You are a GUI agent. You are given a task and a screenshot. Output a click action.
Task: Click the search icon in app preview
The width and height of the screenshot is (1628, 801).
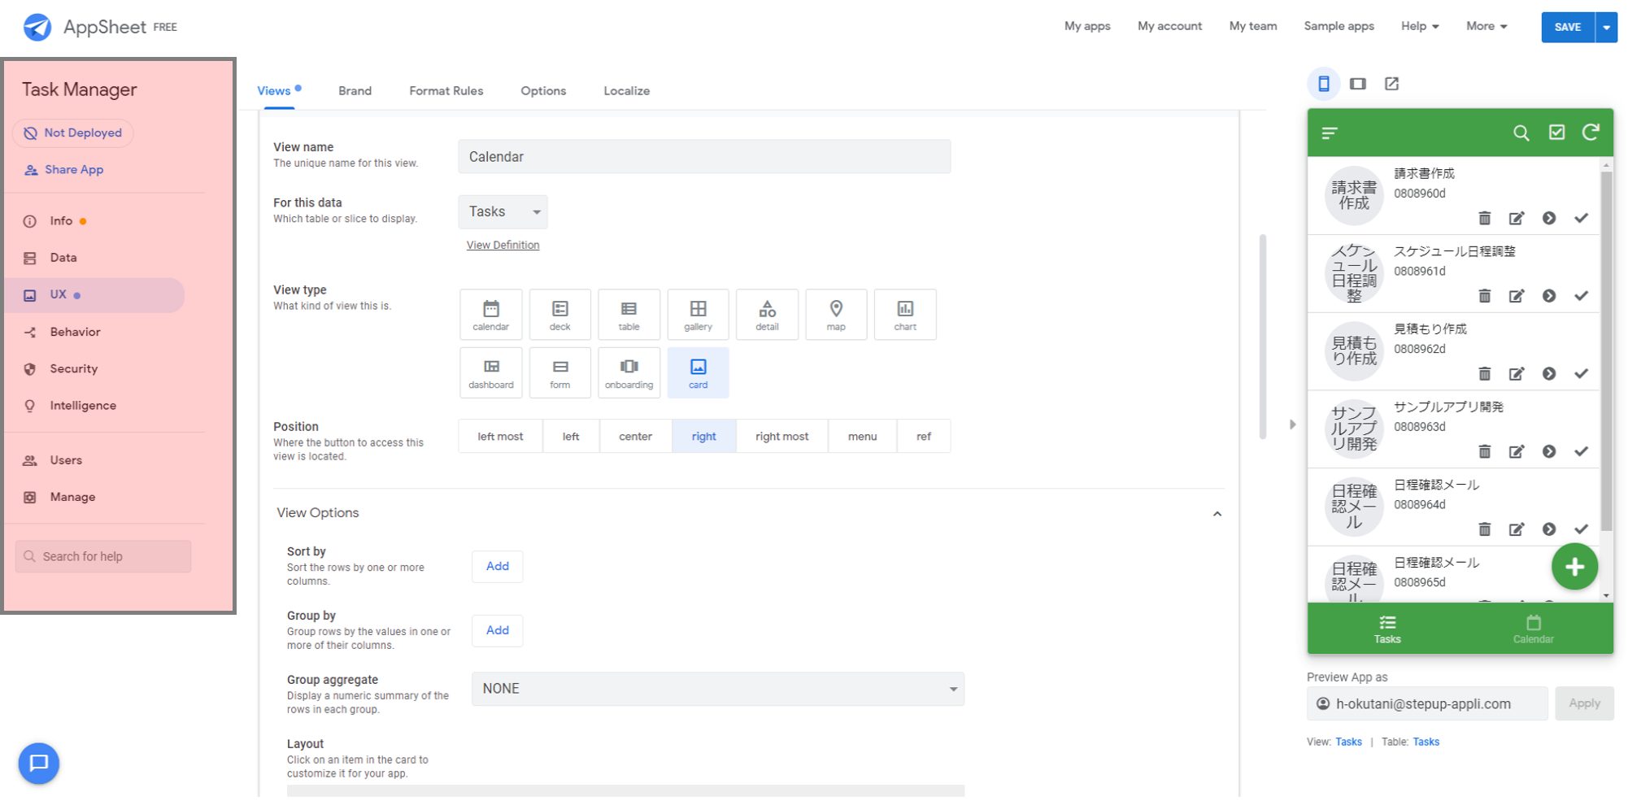pos(1521,133)
